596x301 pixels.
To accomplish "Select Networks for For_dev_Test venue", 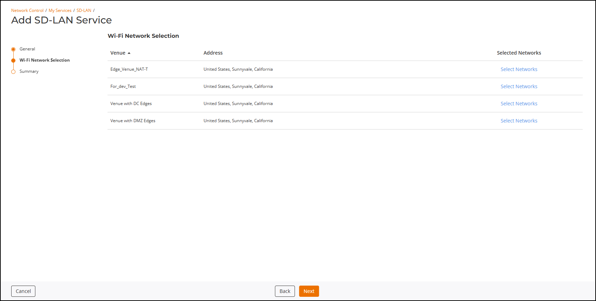I will pos(519,86).
